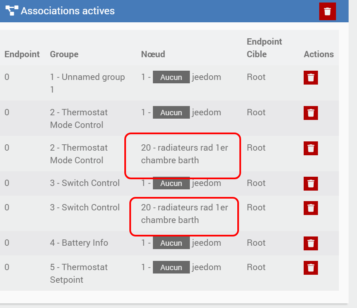The image size is (357, 308).
Task: Click the Actions column header
Action: (x=318, y=54)
